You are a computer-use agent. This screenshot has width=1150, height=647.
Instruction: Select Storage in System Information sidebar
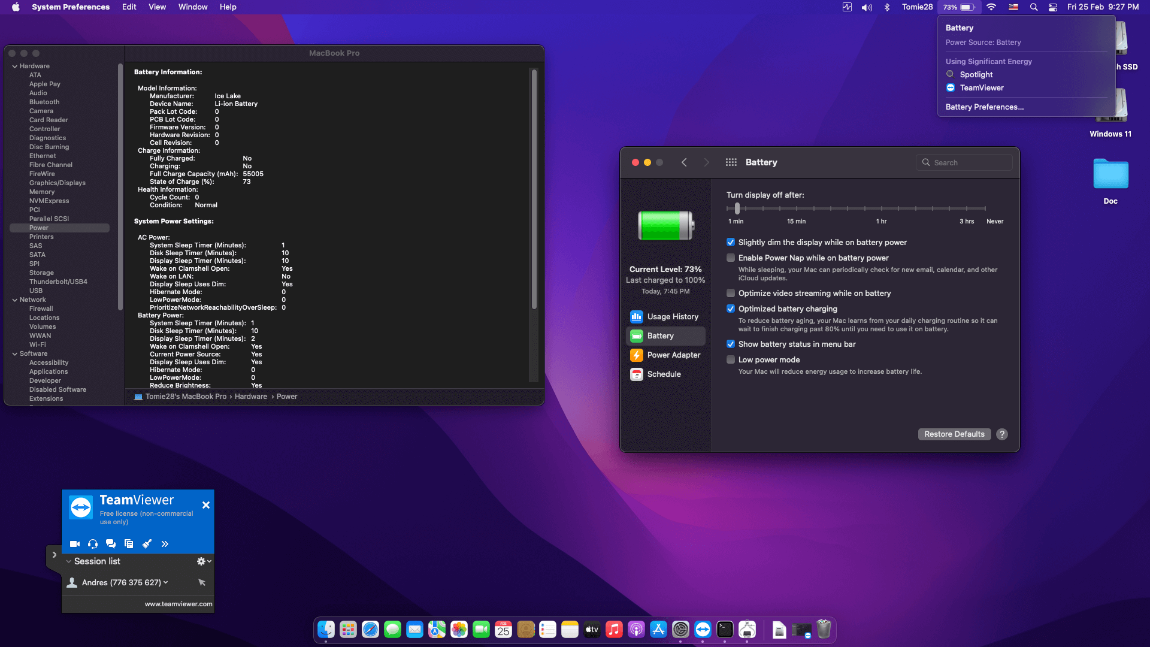point(41,273)
